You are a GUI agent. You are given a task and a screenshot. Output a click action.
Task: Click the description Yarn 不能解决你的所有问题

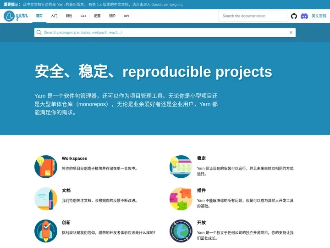coord(245,203)
